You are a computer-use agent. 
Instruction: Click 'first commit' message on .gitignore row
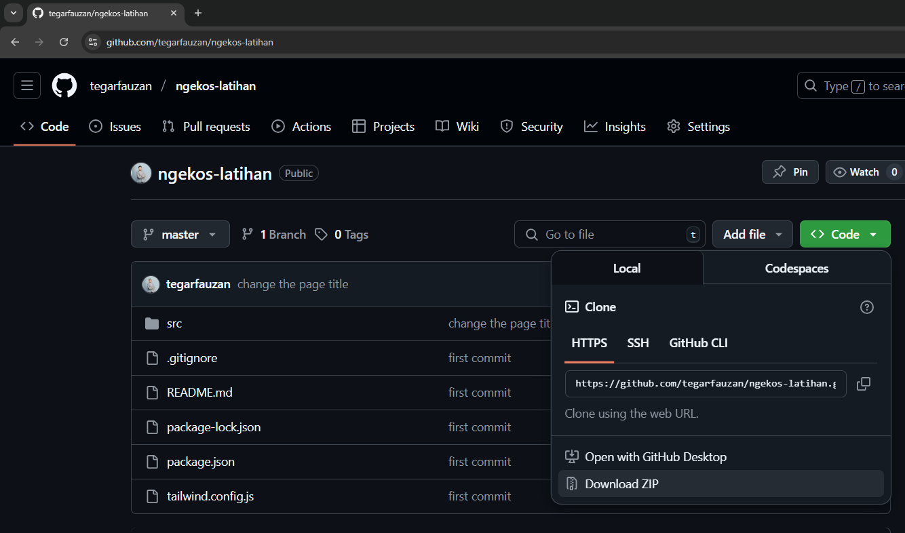(x=480, y=358)
